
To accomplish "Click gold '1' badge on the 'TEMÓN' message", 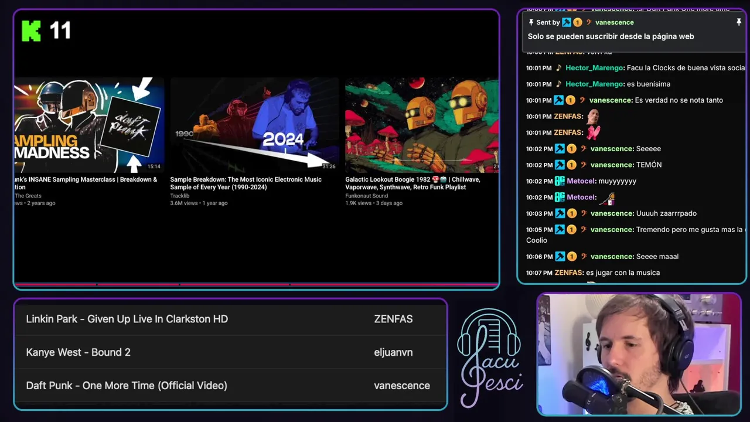I will tap(571, 165).
